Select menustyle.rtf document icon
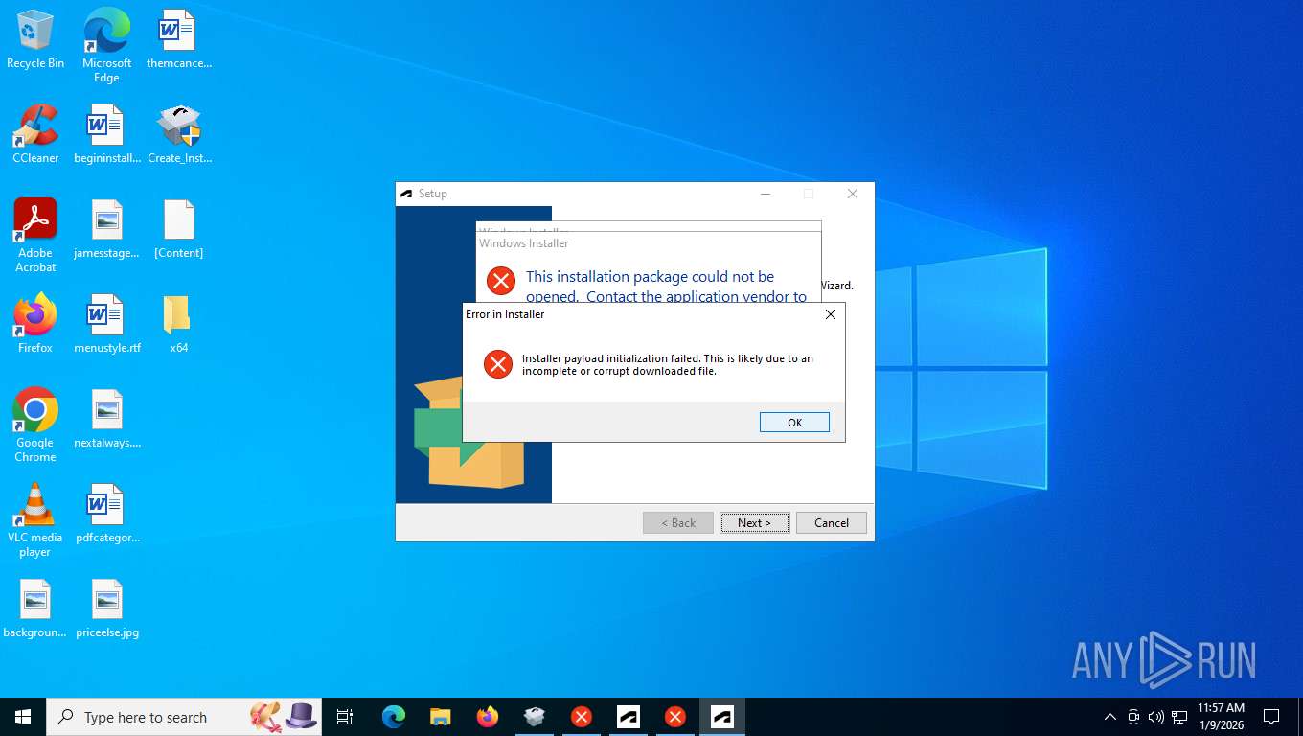 pos(106,324)
